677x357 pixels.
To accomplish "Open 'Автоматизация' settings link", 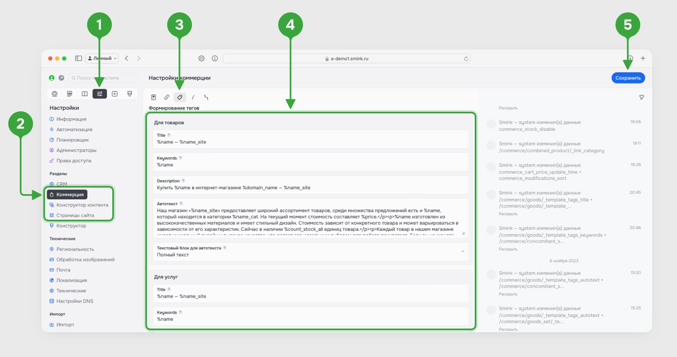I will tap(74, 129).
